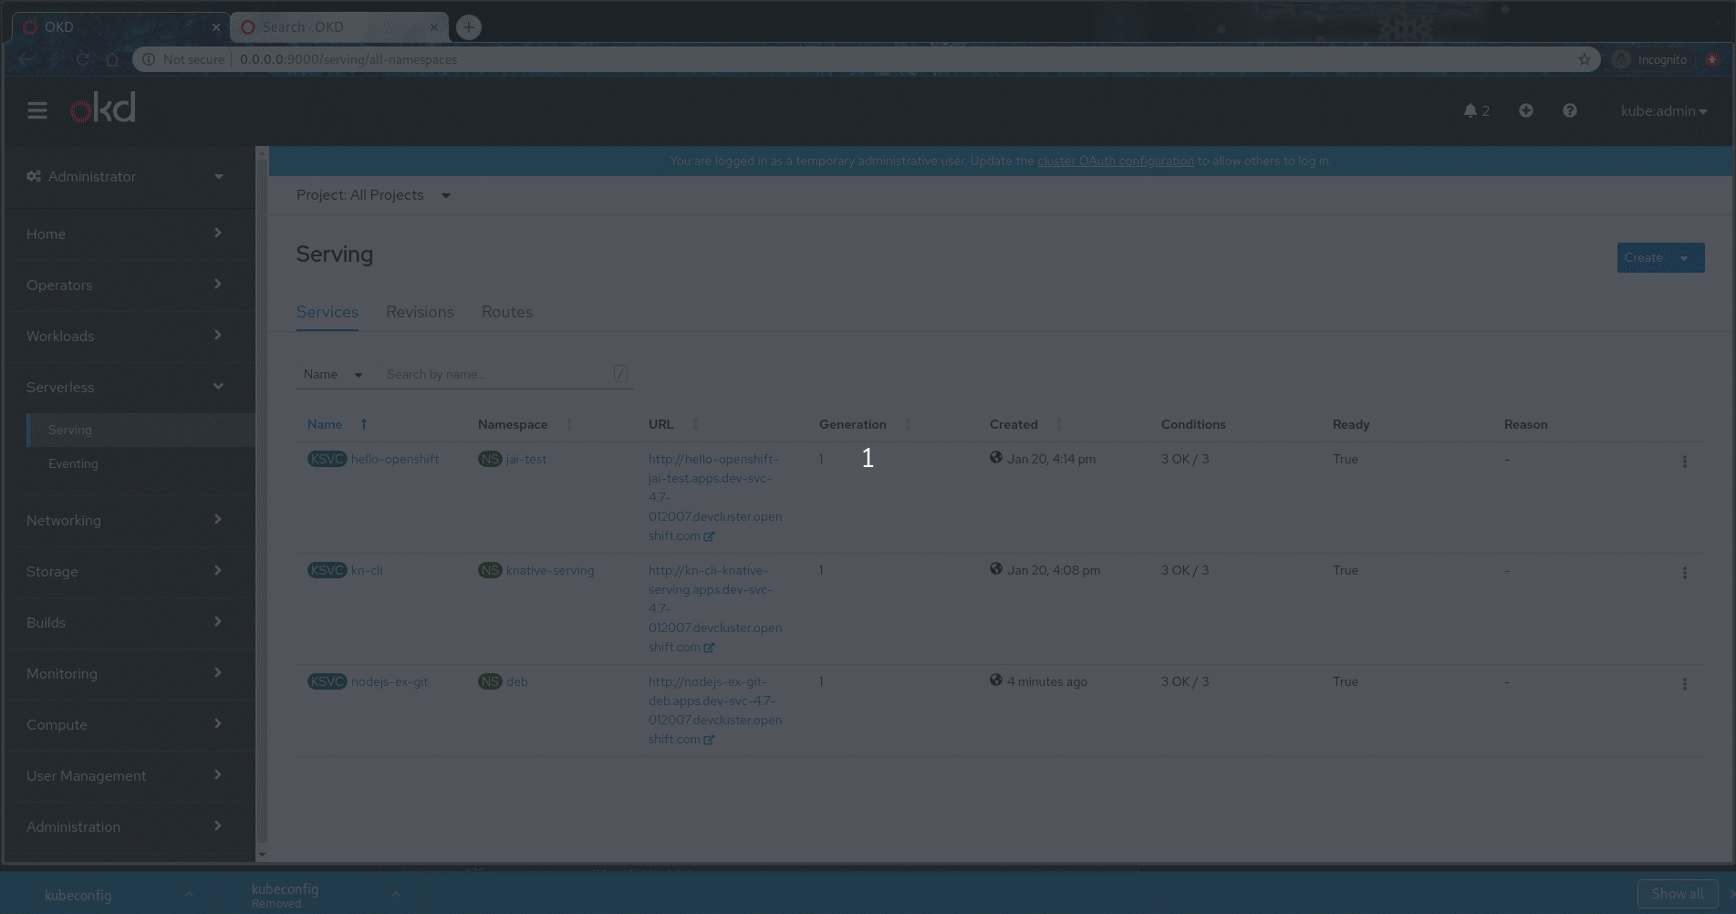
Task: Expand the Home navigation section
Action: [x=126, y=234]
